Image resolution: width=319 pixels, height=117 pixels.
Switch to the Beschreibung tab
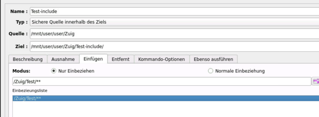pos(28,59)
